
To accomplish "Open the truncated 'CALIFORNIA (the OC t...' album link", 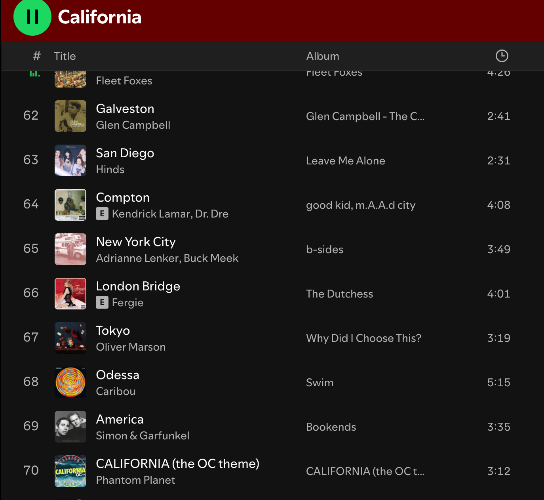I will [365, 471].
